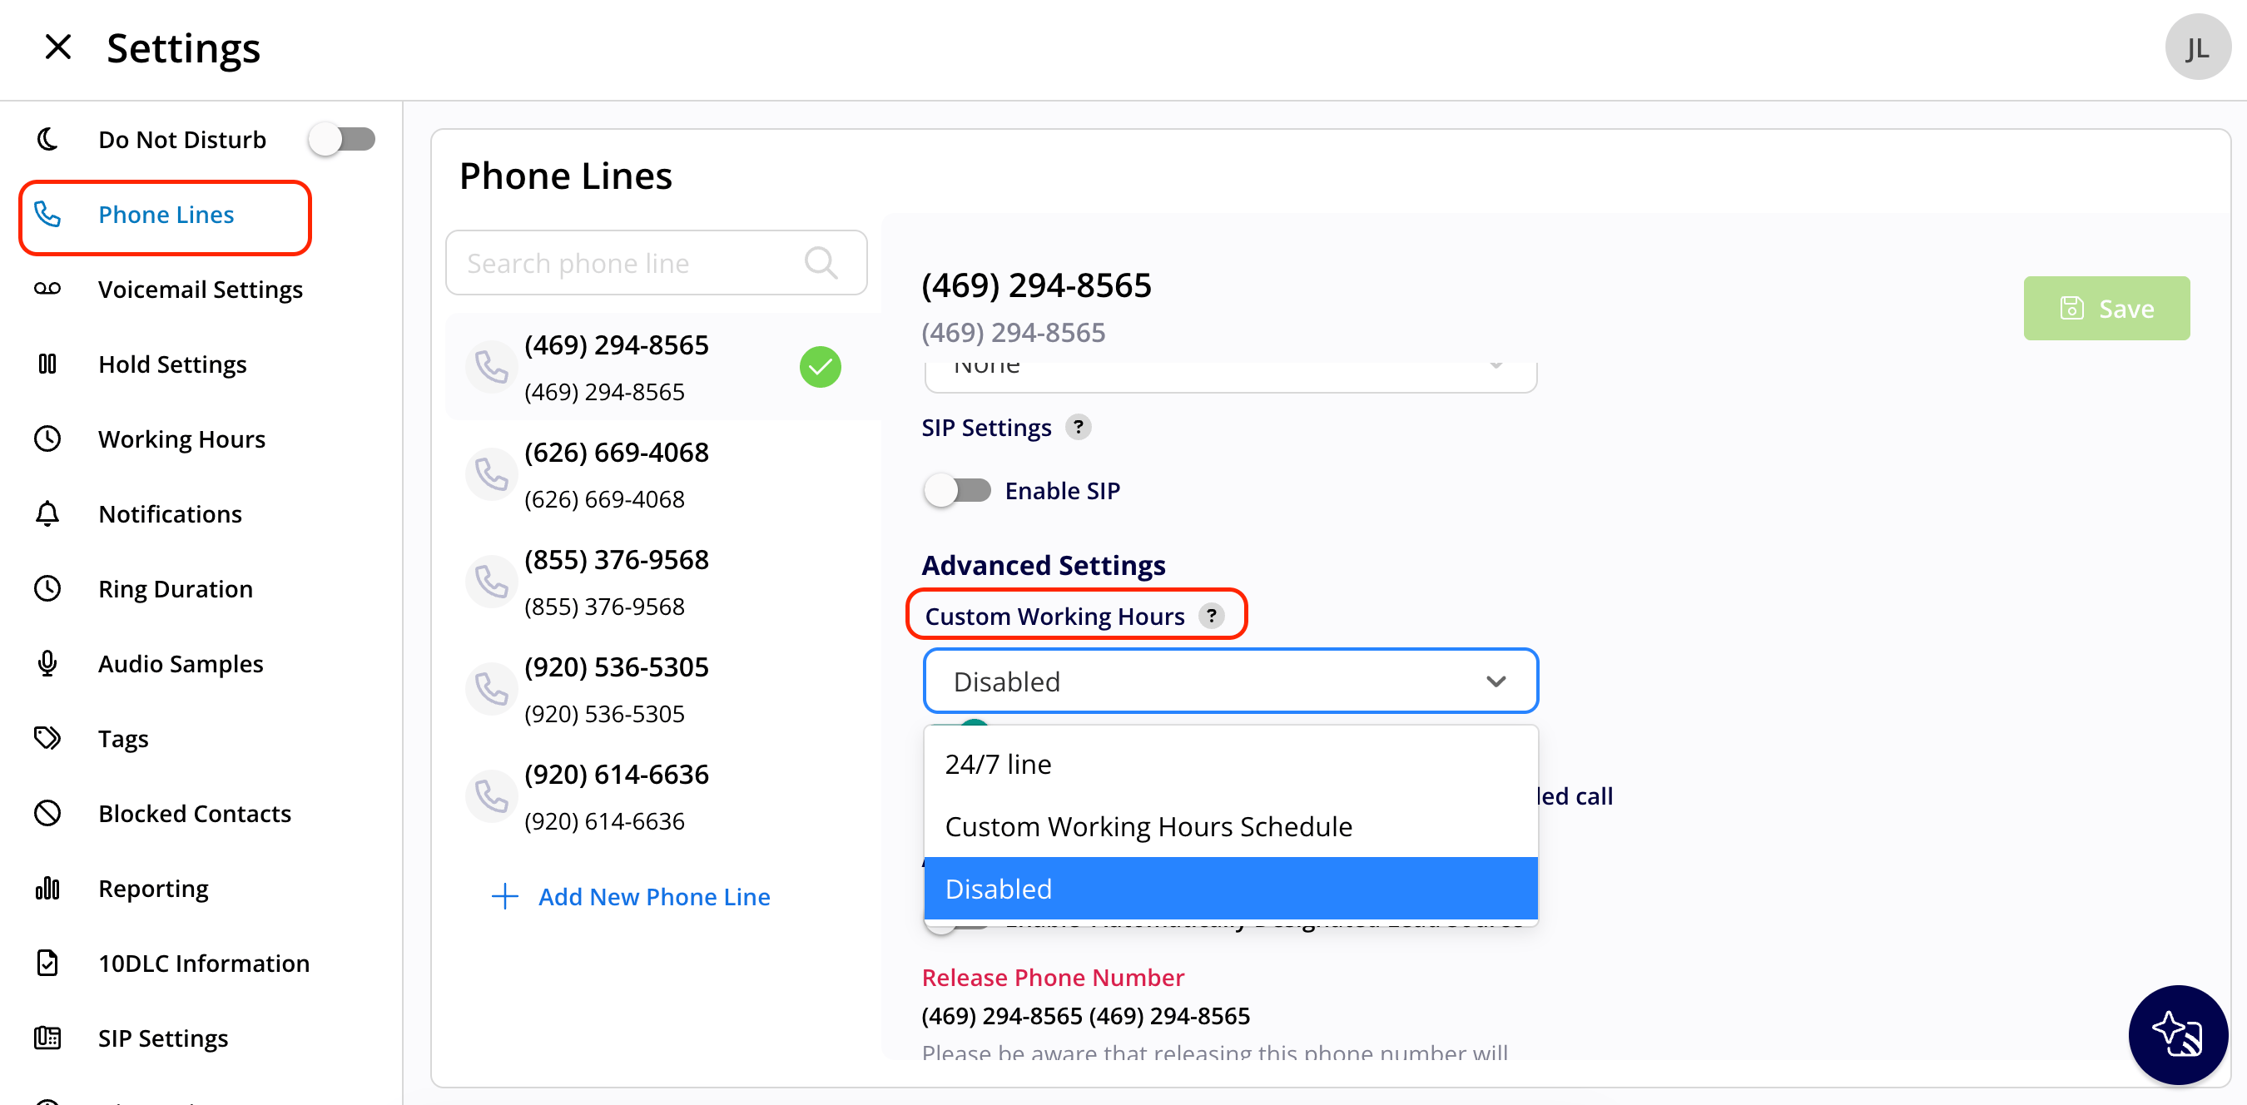Click the Notifications bell icon

pos(47,513)
